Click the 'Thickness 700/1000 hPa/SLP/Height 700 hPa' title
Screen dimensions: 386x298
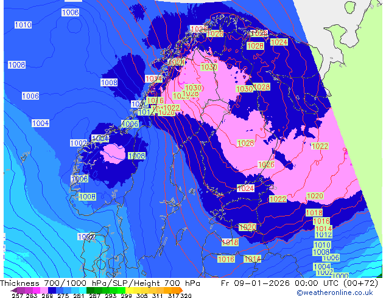click(100, 283)
